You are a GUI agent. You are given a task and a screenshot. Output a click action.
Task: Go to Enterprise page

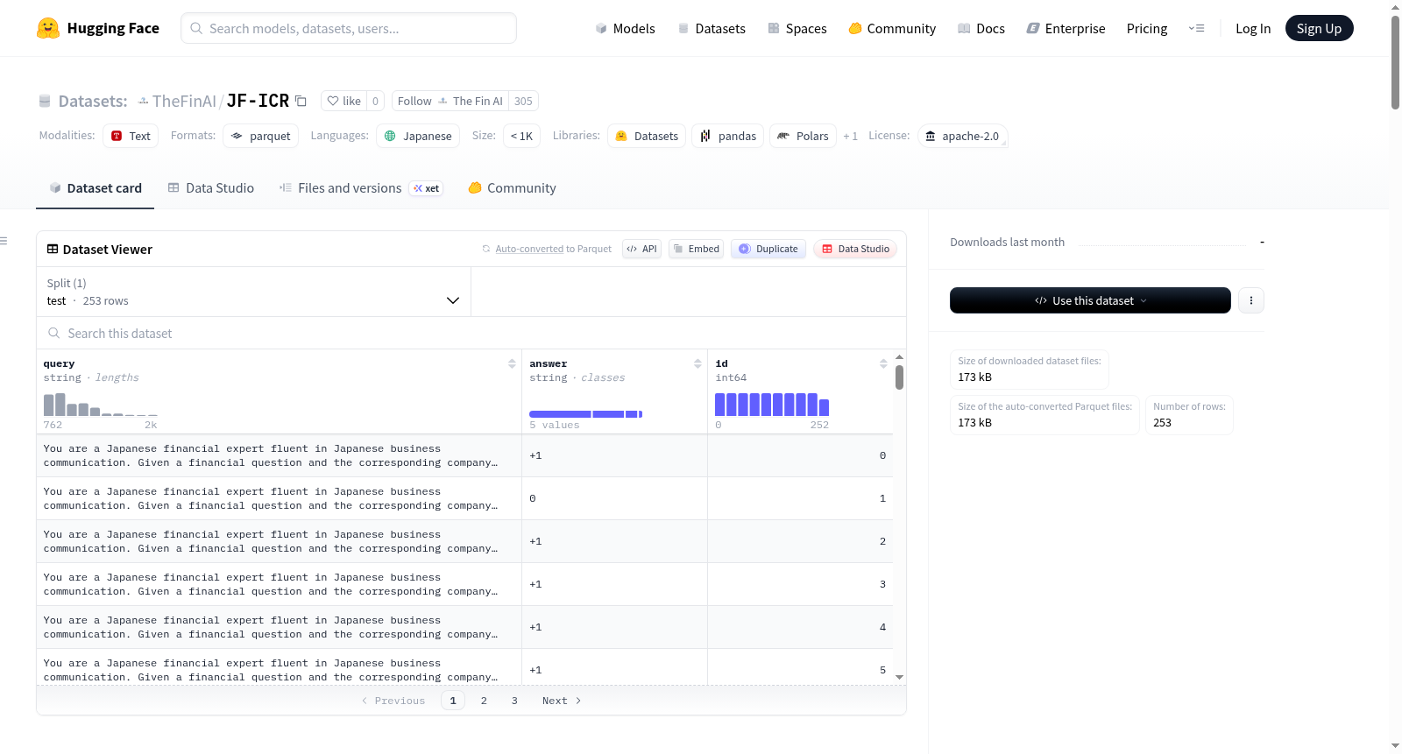1066,28
